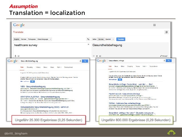
Task: Click blue search button in Gesundheitsbefragung search
Action: click(85, 61)
